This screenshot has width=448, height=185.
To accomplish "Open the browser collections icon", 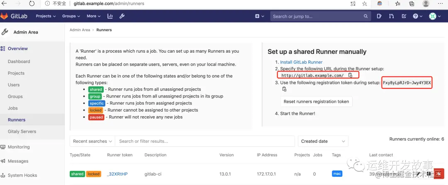I will pyautogui.click(x=412, y=3).
